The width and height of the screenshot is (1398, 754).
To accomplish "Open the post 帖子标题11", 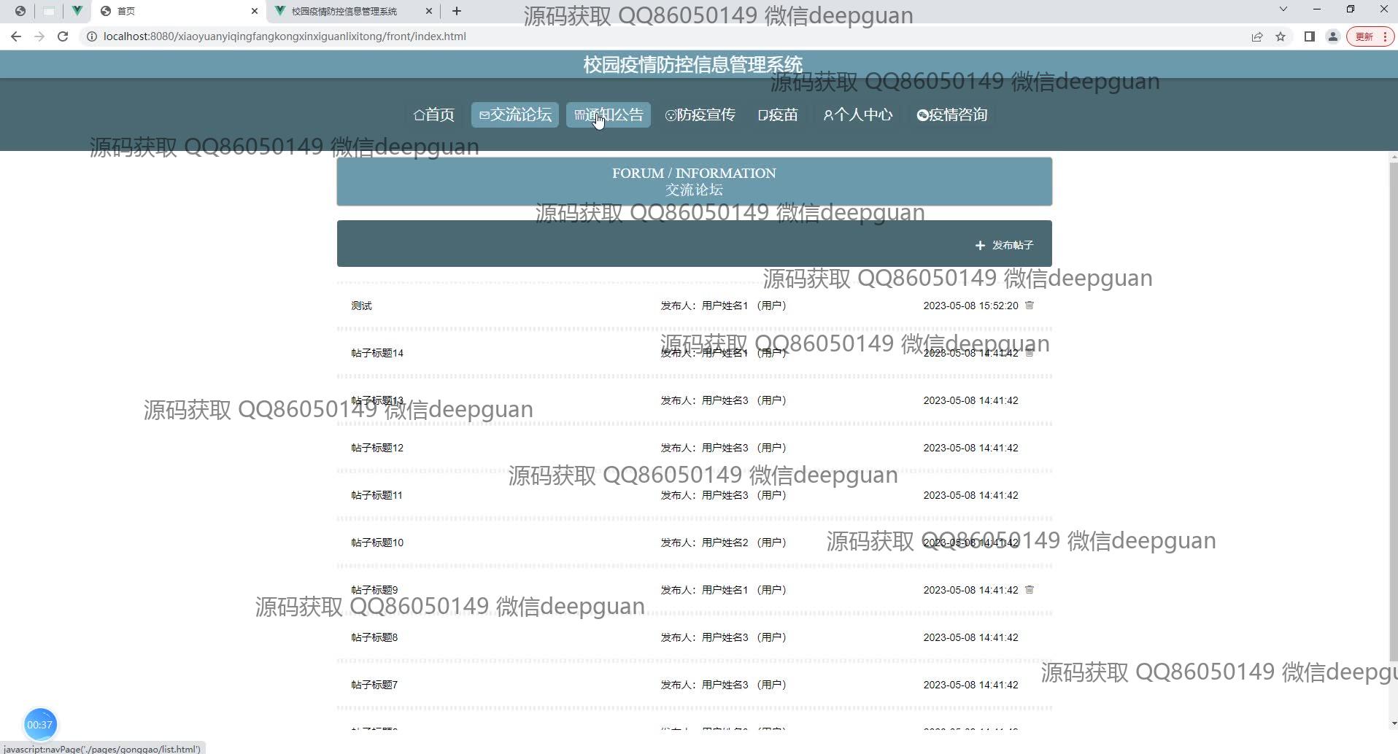I will 377,496.
